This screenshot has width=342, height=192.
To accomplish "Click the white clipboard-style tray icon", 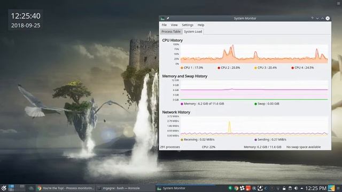I will pos(260,188).
